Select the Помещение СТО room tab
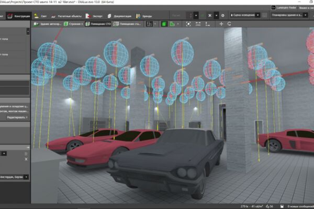Screen dimensions: 314x209 tap(98, 24)
